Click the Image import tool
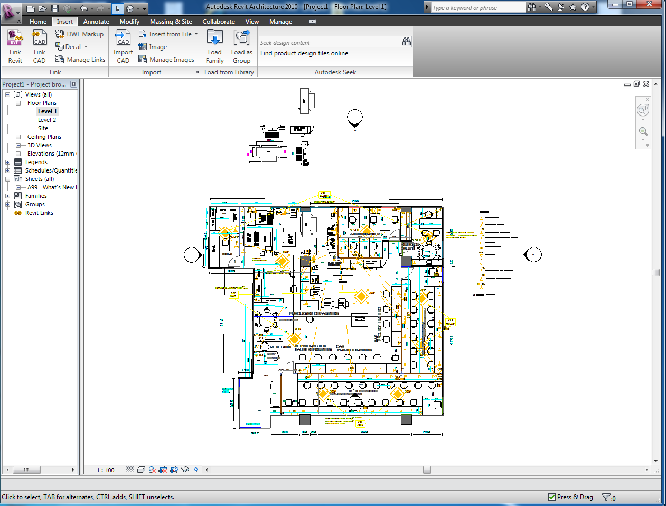Viewport: 666px width, 506px height. pyautogui.click(x=153, y=47)
